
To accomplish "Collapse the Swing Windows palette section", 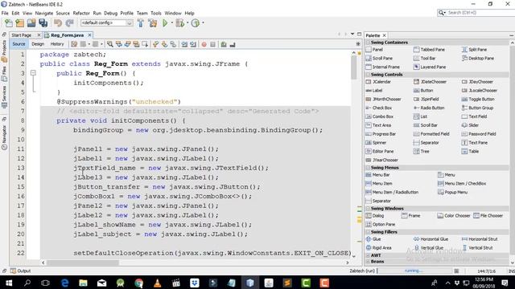I will (x=368, y=209).
